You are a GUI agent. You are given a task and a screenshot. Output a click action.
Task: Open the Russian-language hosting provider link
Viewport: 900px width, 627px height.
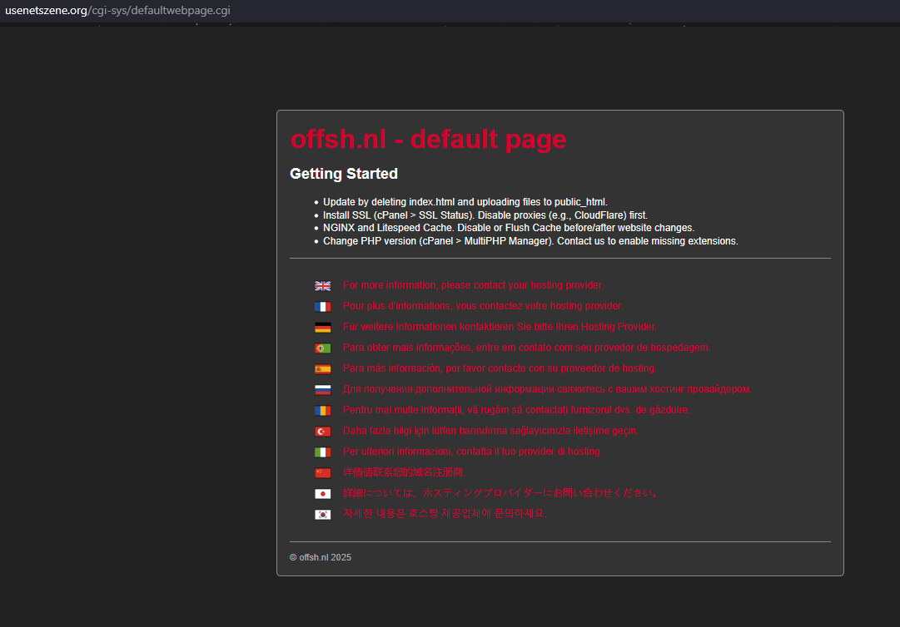[x=547, y=389]
